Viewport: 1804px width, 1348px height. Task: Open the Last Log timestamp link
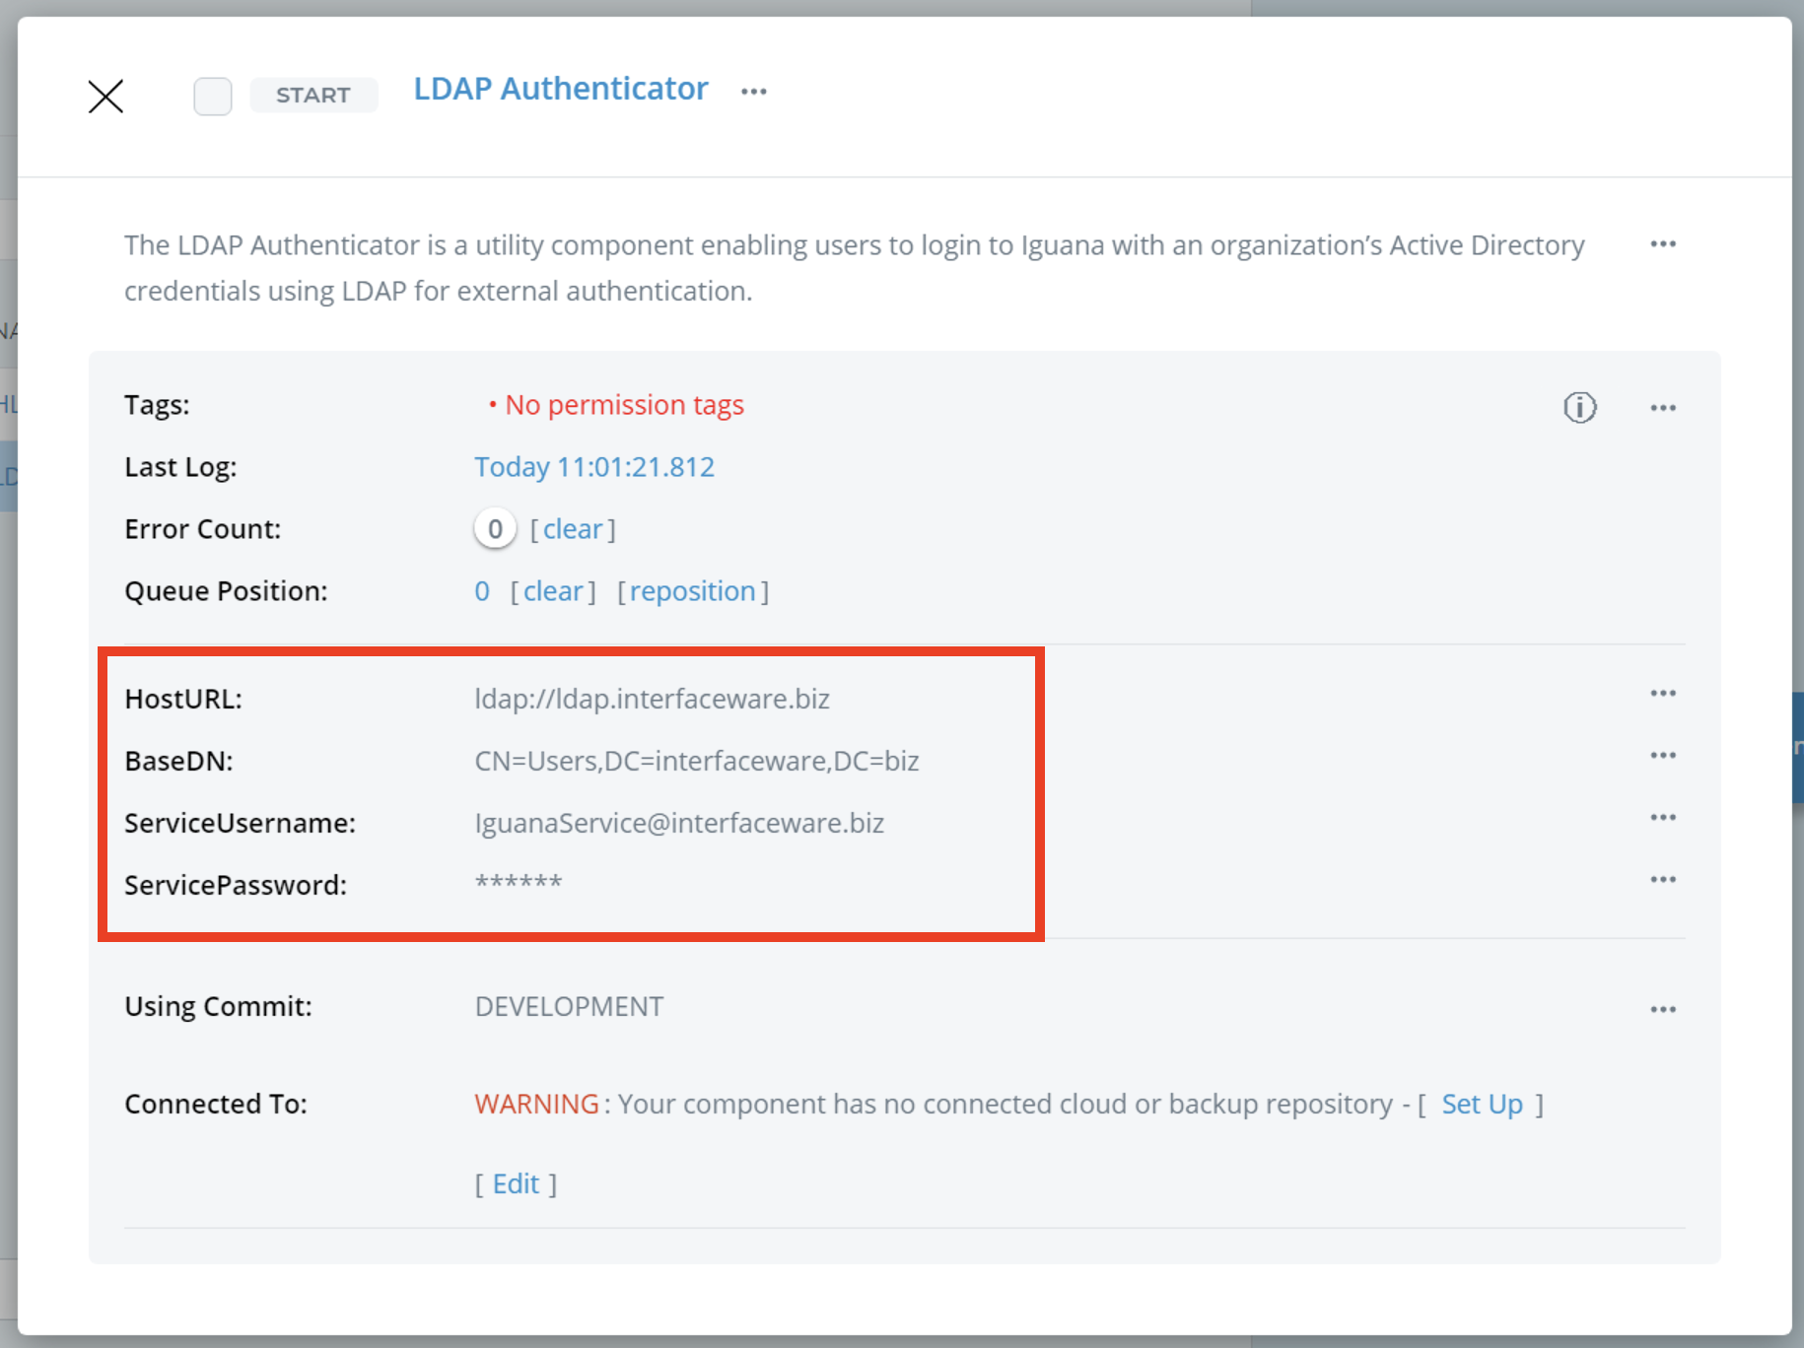[594, 467]
